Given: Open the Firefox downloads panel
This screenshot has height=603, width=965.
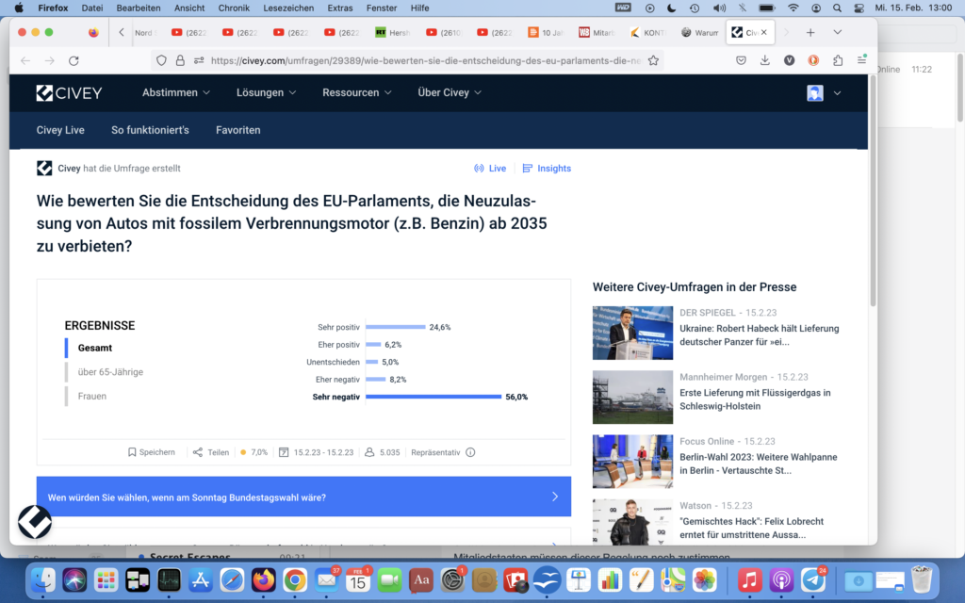Looking at the screenshot, I should pos(764,60).
